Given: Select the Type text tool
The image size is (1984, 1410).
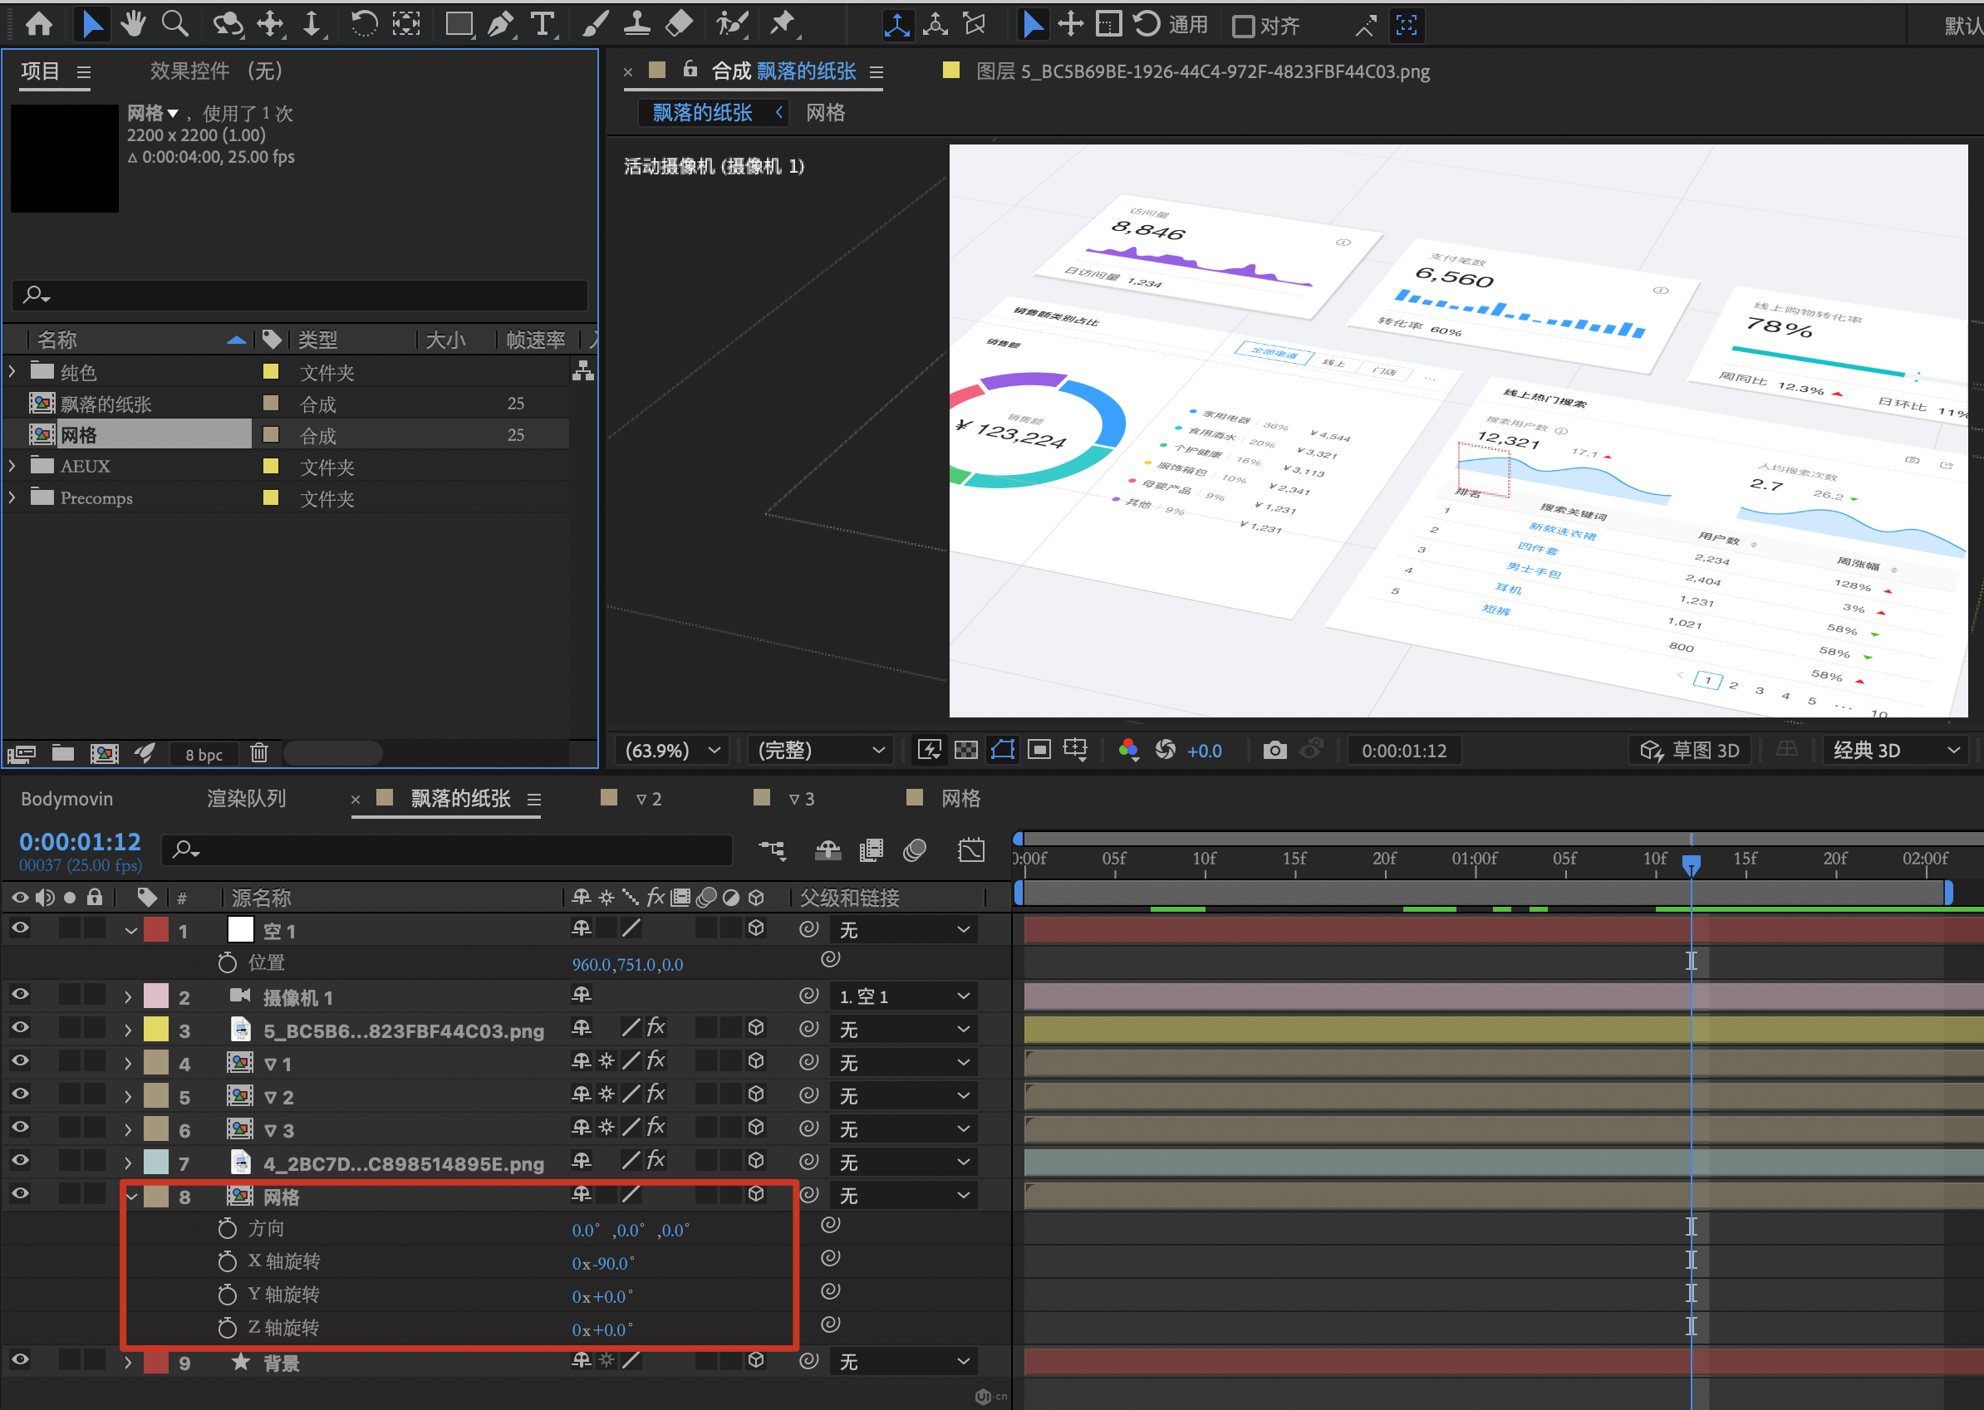Looking at the screenshot, I should (542, 24).
